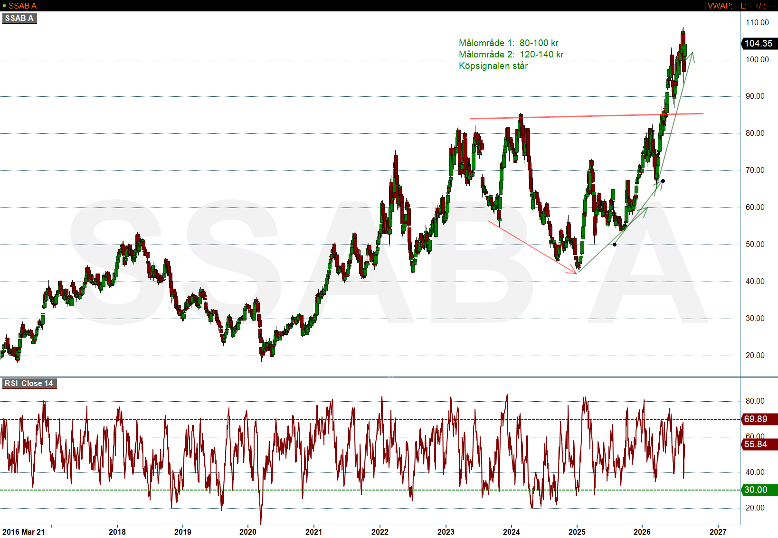
Task: Click the green square icon beside the orange SSAB A title
Action: pos(4,6)
